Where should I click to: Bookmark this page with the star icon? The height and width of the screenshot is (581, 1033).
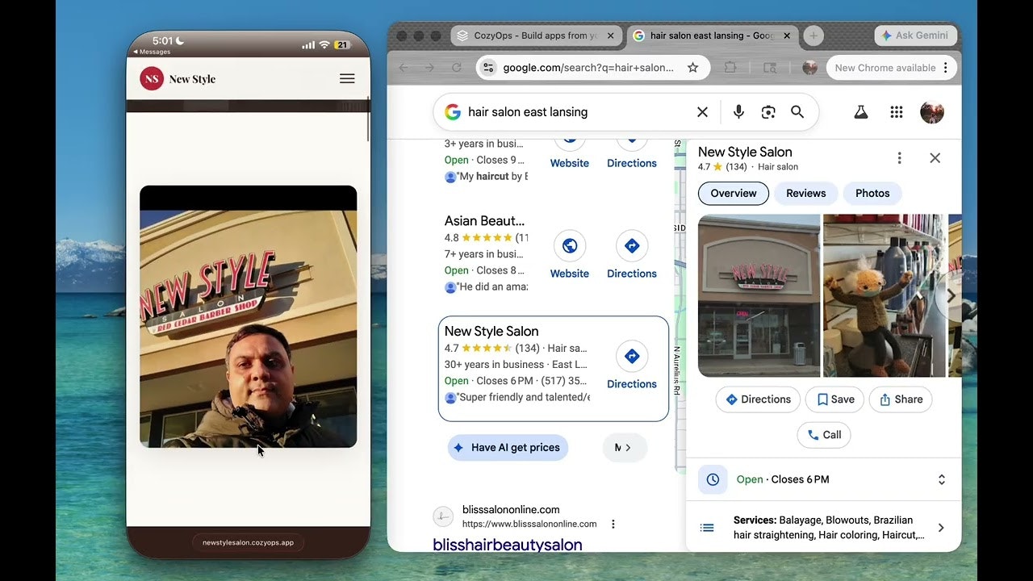[692, 68]
